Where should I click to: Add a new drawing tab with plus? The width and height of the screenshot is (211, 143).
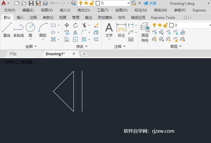coord(84,54)
